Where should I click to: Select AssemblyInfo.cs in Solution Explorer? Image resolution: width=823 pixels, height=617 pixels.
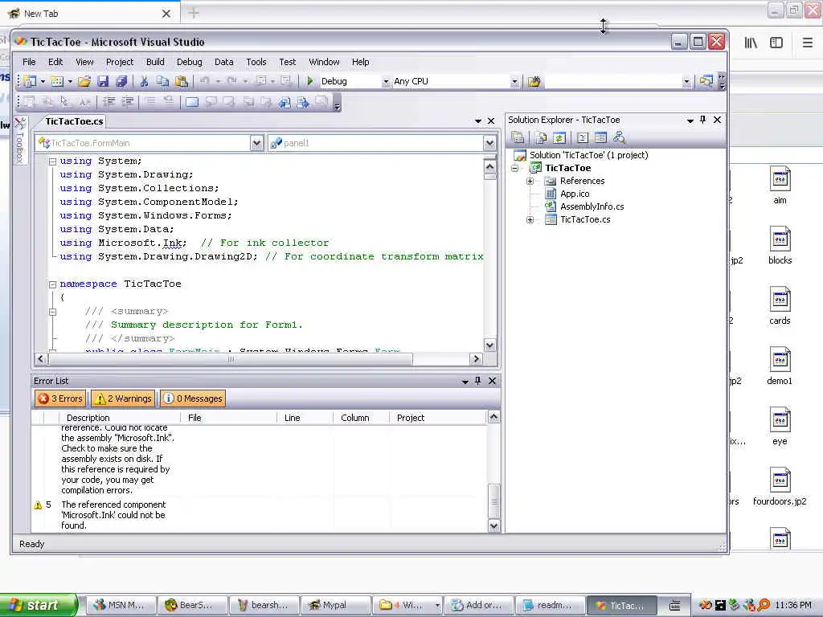coord(592,206)
